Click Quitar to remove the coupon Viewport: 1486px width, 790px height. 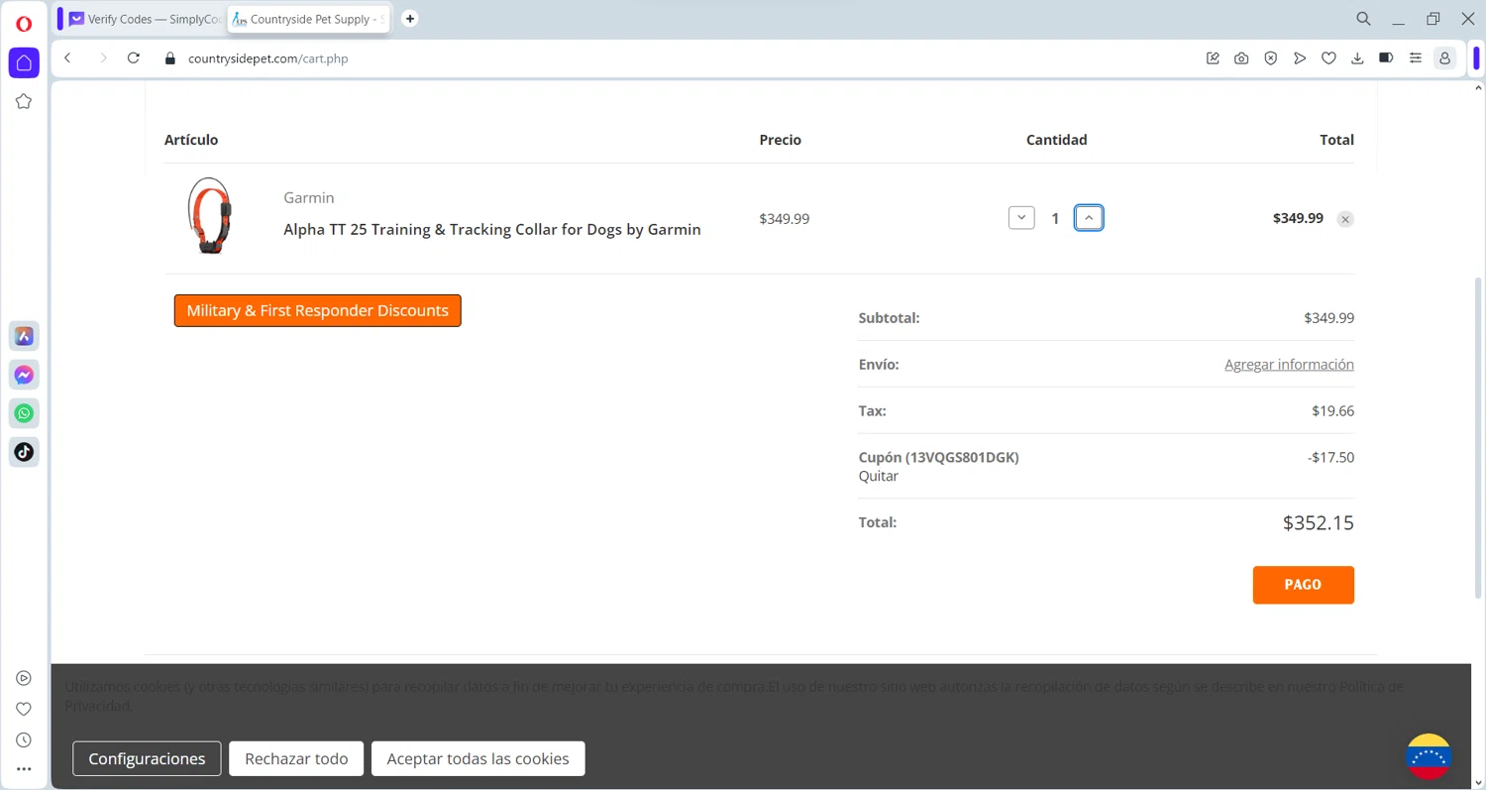(879, 476)
